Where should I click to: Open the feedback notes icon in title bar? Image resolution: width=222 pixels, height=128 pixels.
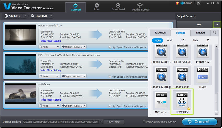pos(198,3)
